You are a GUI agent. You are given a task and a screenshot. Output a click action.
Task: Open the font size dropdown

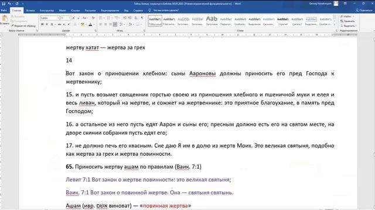[69, 18]
